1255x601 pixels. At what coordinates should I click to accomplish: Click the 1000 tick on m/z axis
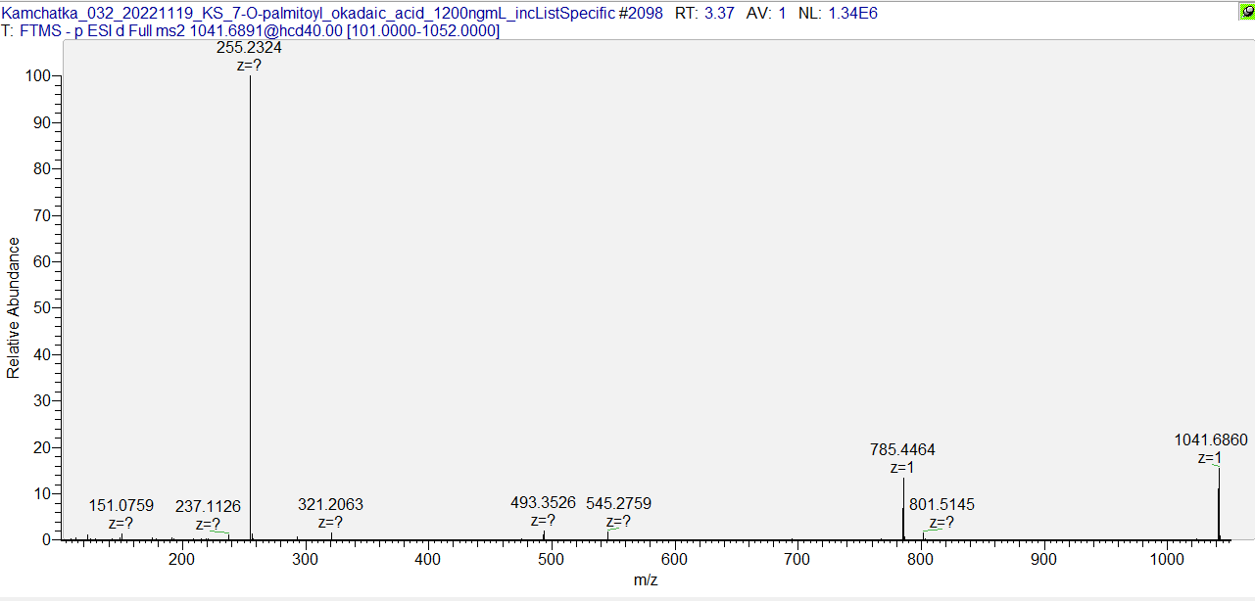point(1167,560)
